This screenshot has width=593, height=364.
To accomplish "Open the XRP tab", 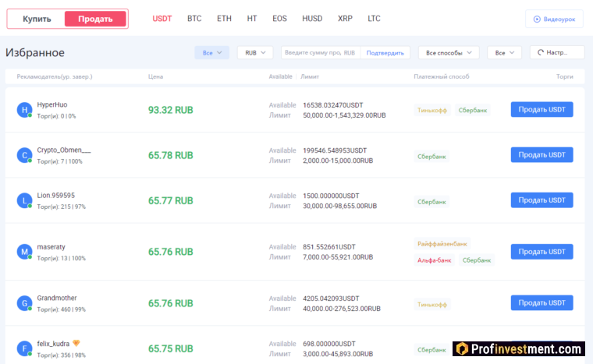I will pyautogui.click(x=345, y=19).
